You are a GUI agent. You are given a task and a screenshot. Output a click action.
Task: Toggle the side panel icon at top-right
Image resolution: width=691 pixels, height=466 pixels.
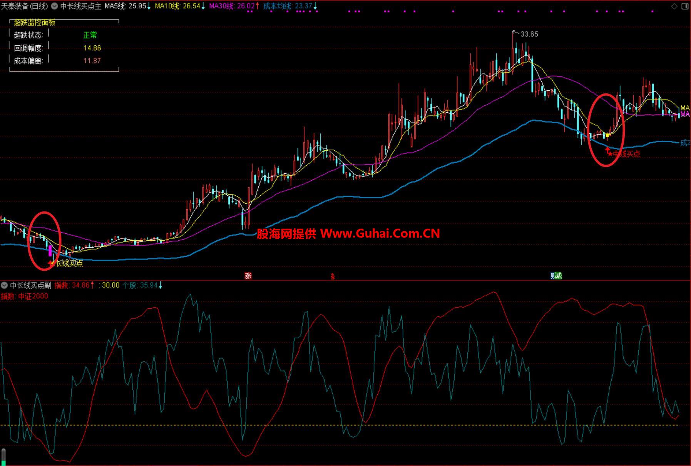[x=685, y=6]
